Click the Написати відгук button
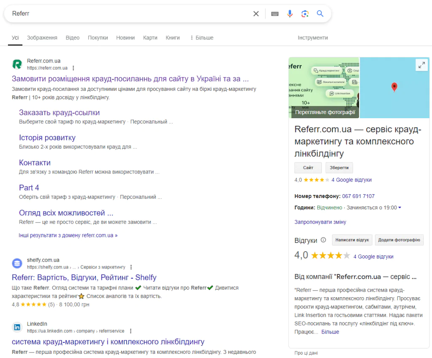 352,240
